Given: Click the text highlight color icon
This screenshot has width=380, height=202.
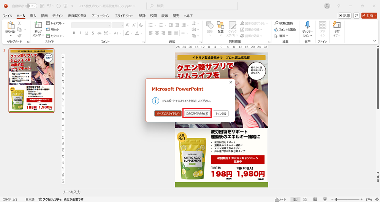Looking at the screenshot, I should 127,33.
